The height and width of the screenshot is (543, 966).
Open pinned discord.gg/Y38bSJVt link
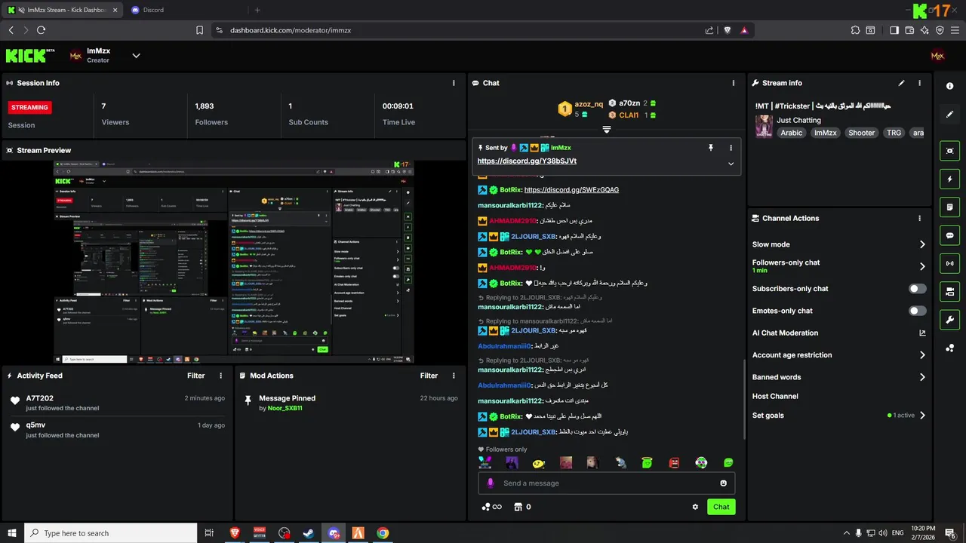[527, 161]
